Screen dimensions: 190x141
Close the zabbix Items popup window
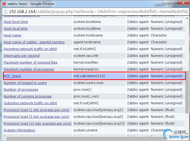pos(183,3)
